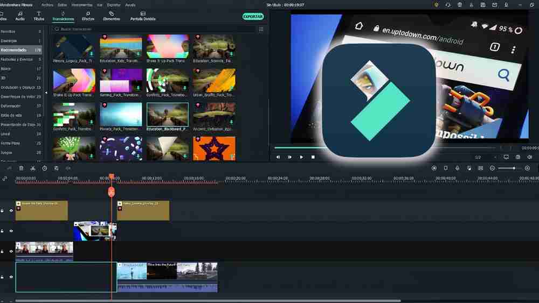The image size is (539, 303).
Task: Select the Lineal category
Action: coord(21,134)
